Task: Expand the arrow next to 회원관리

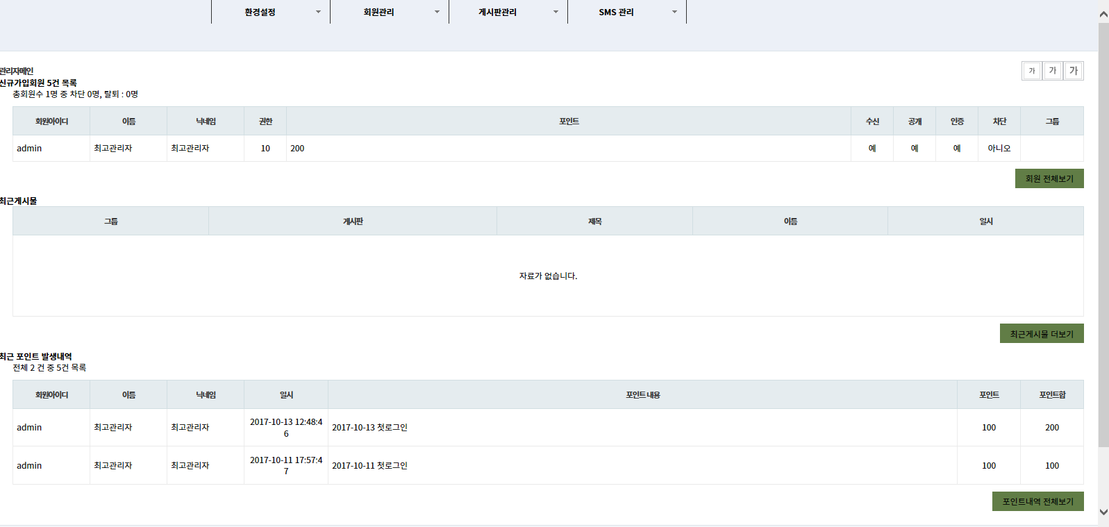Action: point(437,12)
